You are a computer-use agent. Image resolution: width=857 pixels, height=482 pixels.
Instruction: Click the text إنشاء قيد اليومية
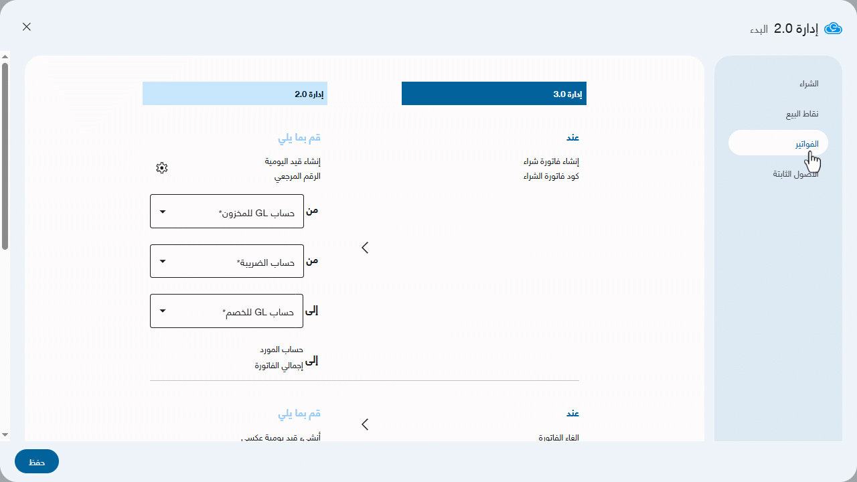[293, 162]
